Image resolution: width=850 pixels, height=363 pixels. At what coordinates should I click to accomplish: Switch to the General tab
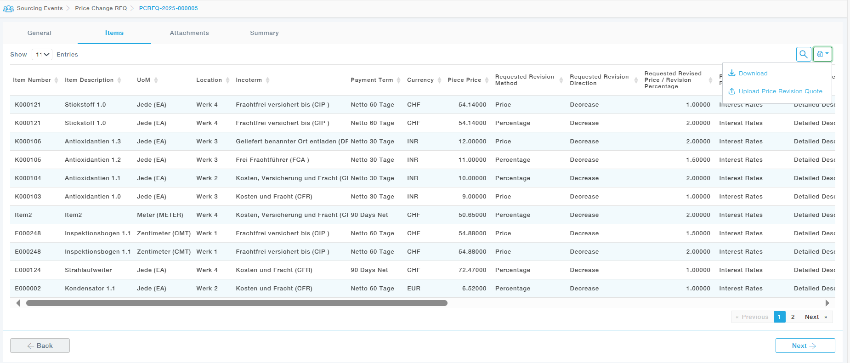40,33
